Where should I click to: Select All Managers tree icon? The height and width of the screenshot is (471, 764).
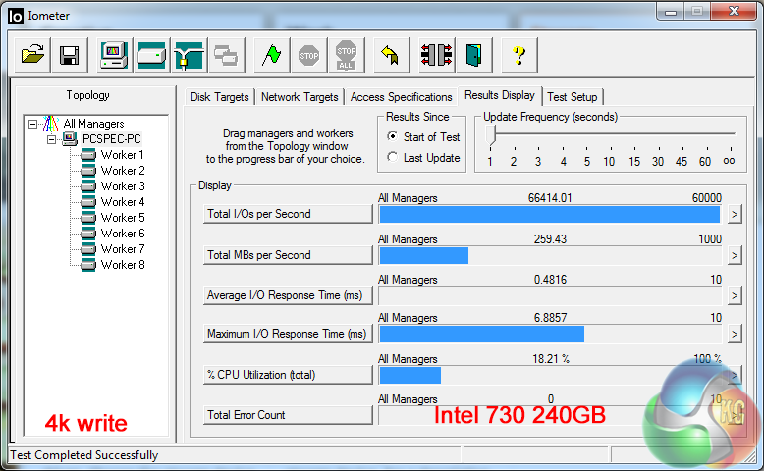pyautogui.click(x=51, y=124)
